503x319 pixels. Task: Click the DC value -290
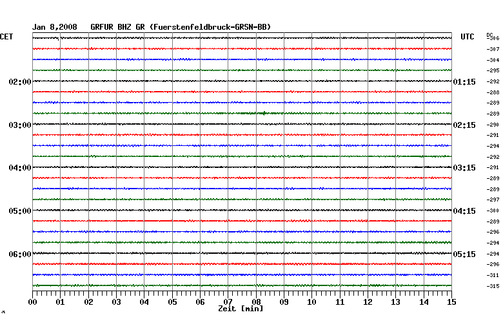pyautogui.click(x=493, y=125)
